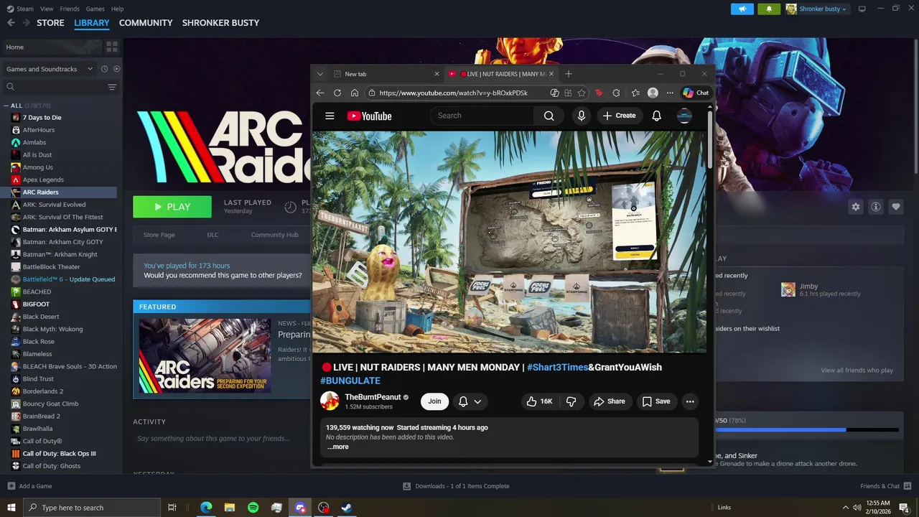Open Steam Games menu
This screenshot has height=517, width=919.
pos(95,9)
